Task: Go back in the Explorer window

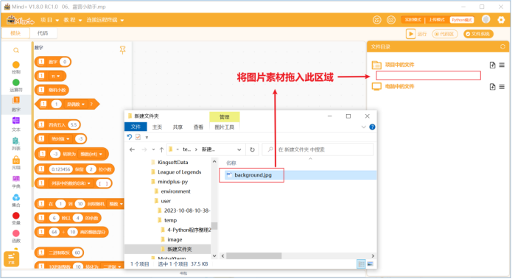Action: [x=132, y=149]
